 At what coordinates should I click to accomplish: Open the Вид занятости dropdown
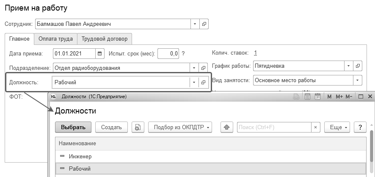(358, 80)
